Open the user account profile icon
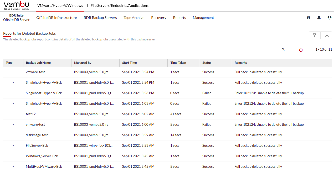 [330, 18]
